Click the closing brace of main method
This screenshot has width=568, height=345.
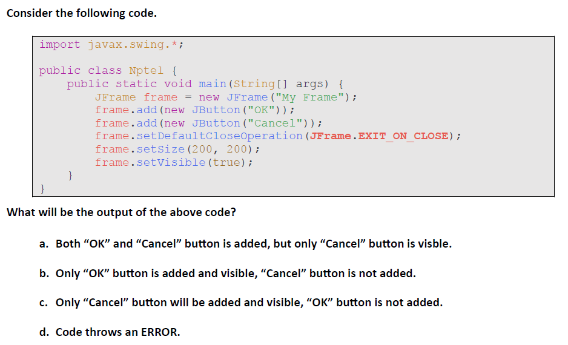(x=71, y=176)
